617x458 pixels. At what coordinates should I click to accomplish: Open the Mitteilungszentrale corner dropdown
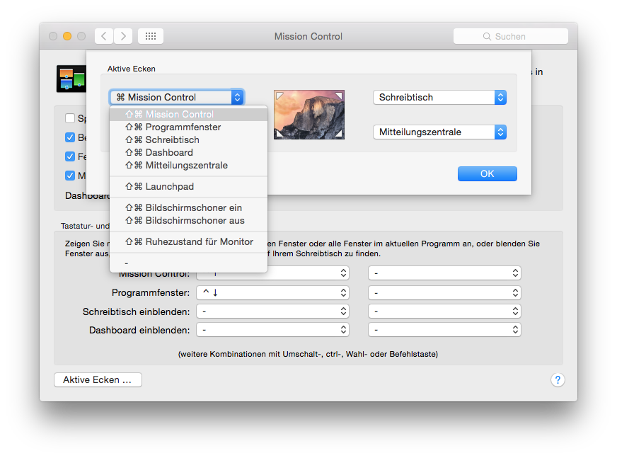439,132
